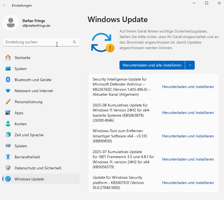The width and height of the screenshot is (224, 200).
Task: Click the System monitor icon
Action: [x=8, y=69]
